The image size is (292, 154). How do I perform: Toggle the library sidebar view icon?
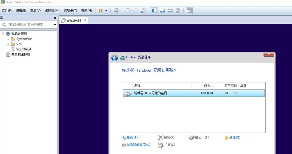pos(155,11)
